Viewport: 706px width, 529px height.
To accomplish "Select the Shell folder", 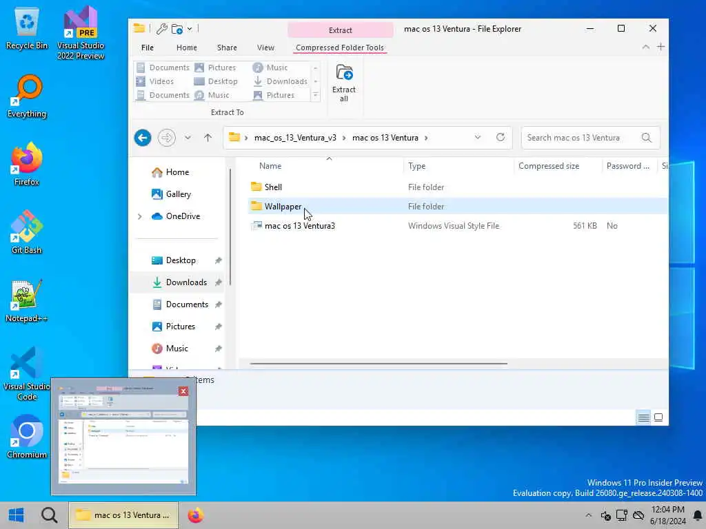I will [x=458, y=187].
